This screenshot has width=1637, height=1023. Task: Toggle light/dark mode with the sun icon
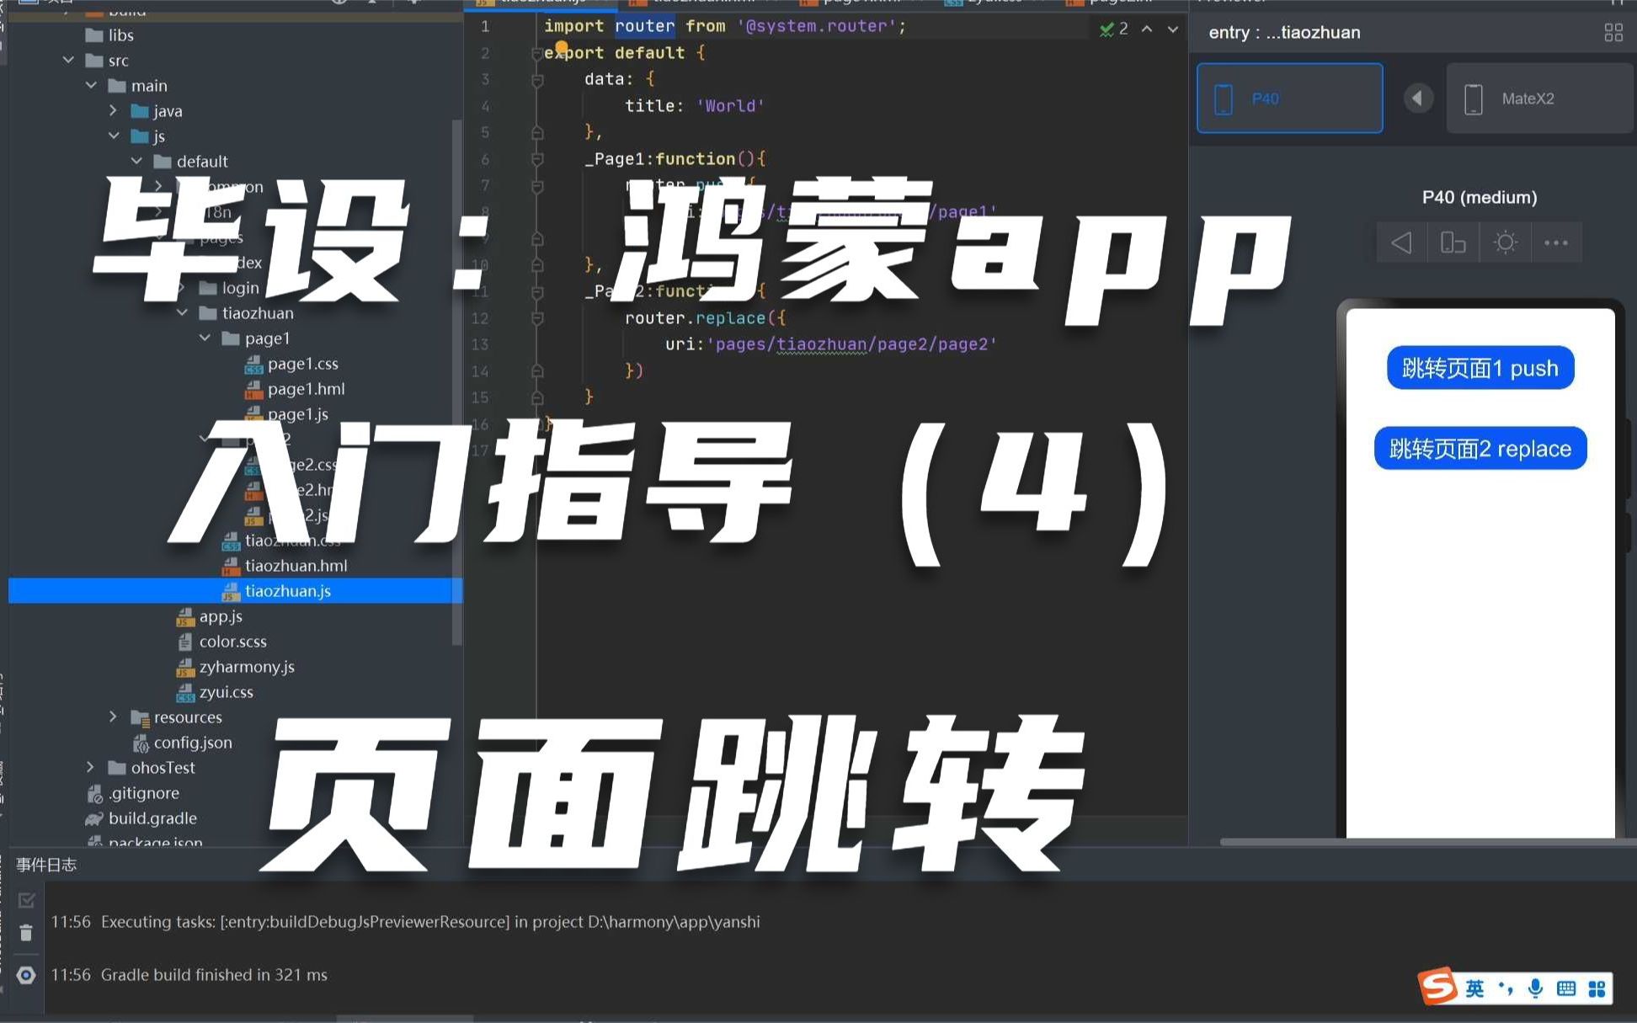(1505, 243)
